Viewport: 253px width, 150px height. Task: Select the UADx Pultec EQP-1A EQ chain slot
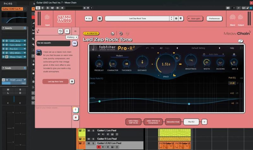(133, 122)
